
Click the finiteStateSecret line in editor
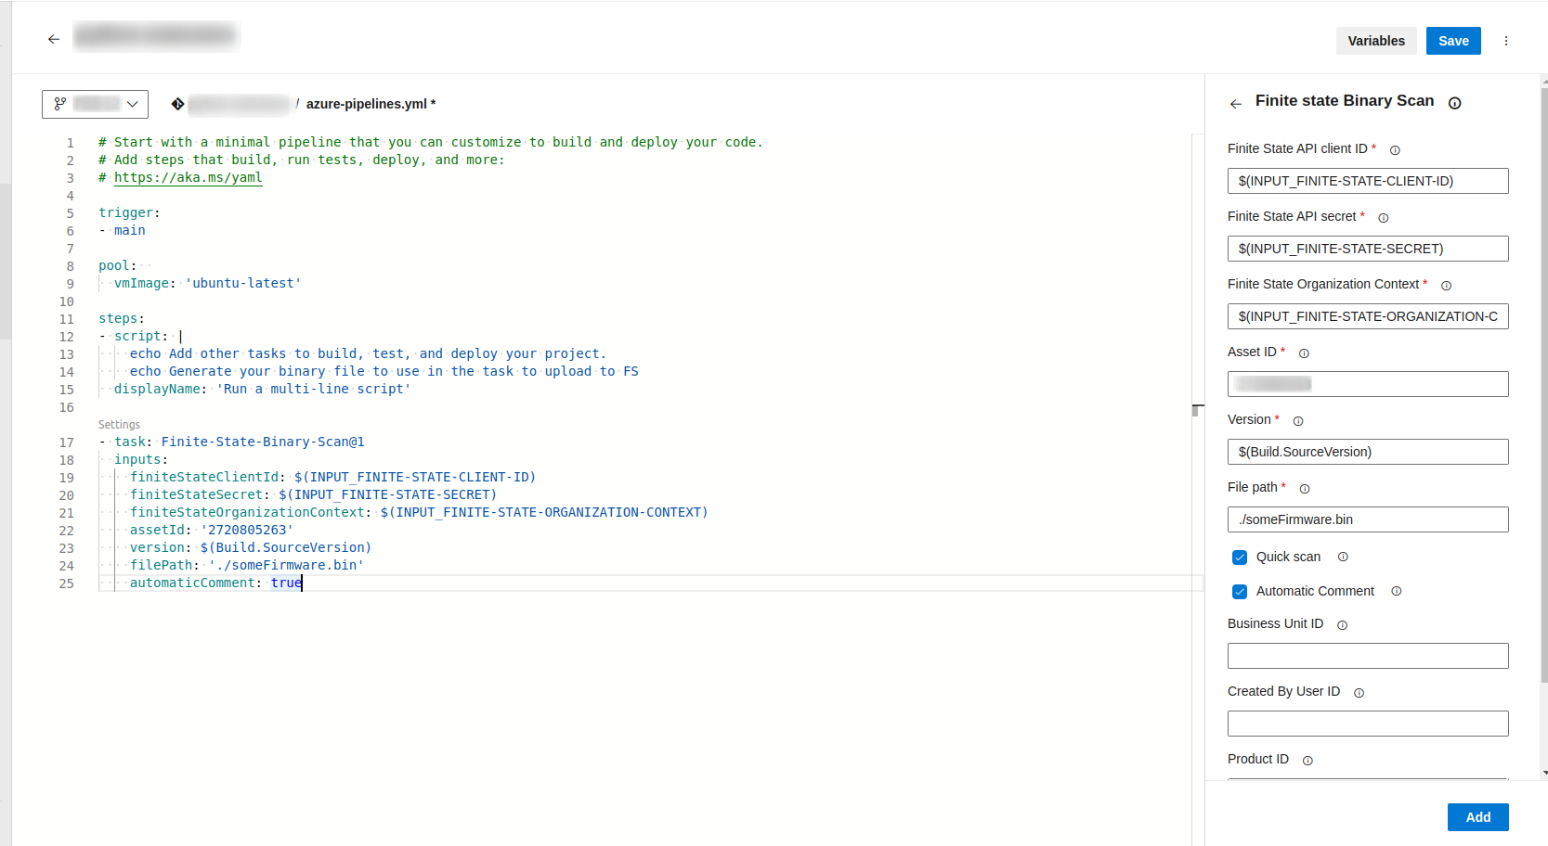point(313,494)
